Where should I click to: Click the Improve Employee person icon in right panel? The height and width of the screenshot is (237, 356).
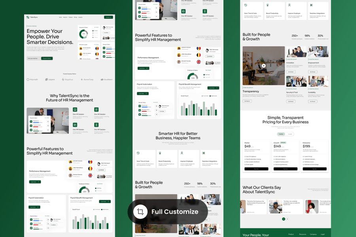tap(289, 6)
